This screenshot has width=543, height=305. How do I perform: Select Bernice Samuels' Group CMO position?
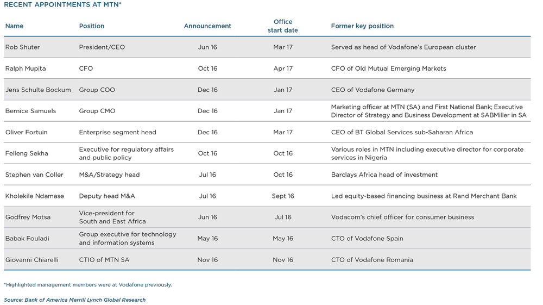click(x=97, y=111)
